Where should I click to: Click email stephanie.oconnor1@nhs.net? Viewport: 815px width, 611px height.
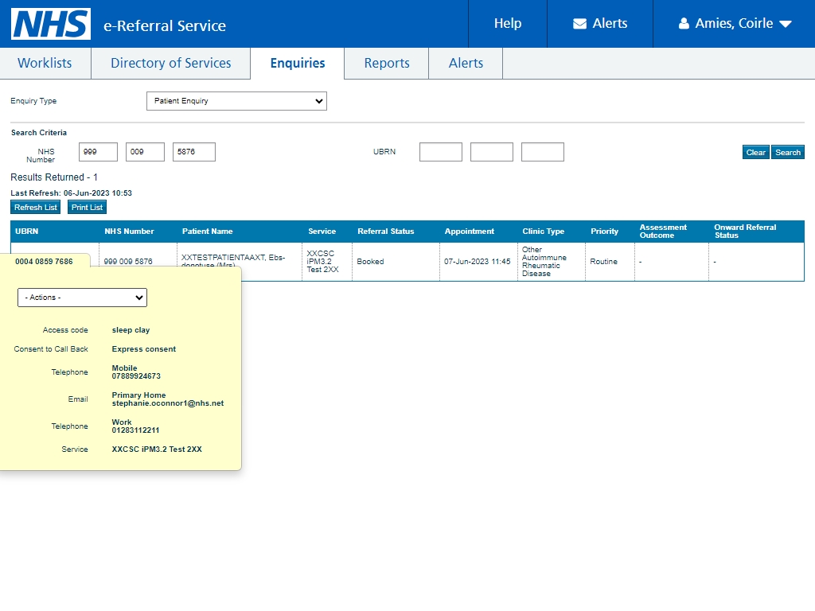click(168, 403)
